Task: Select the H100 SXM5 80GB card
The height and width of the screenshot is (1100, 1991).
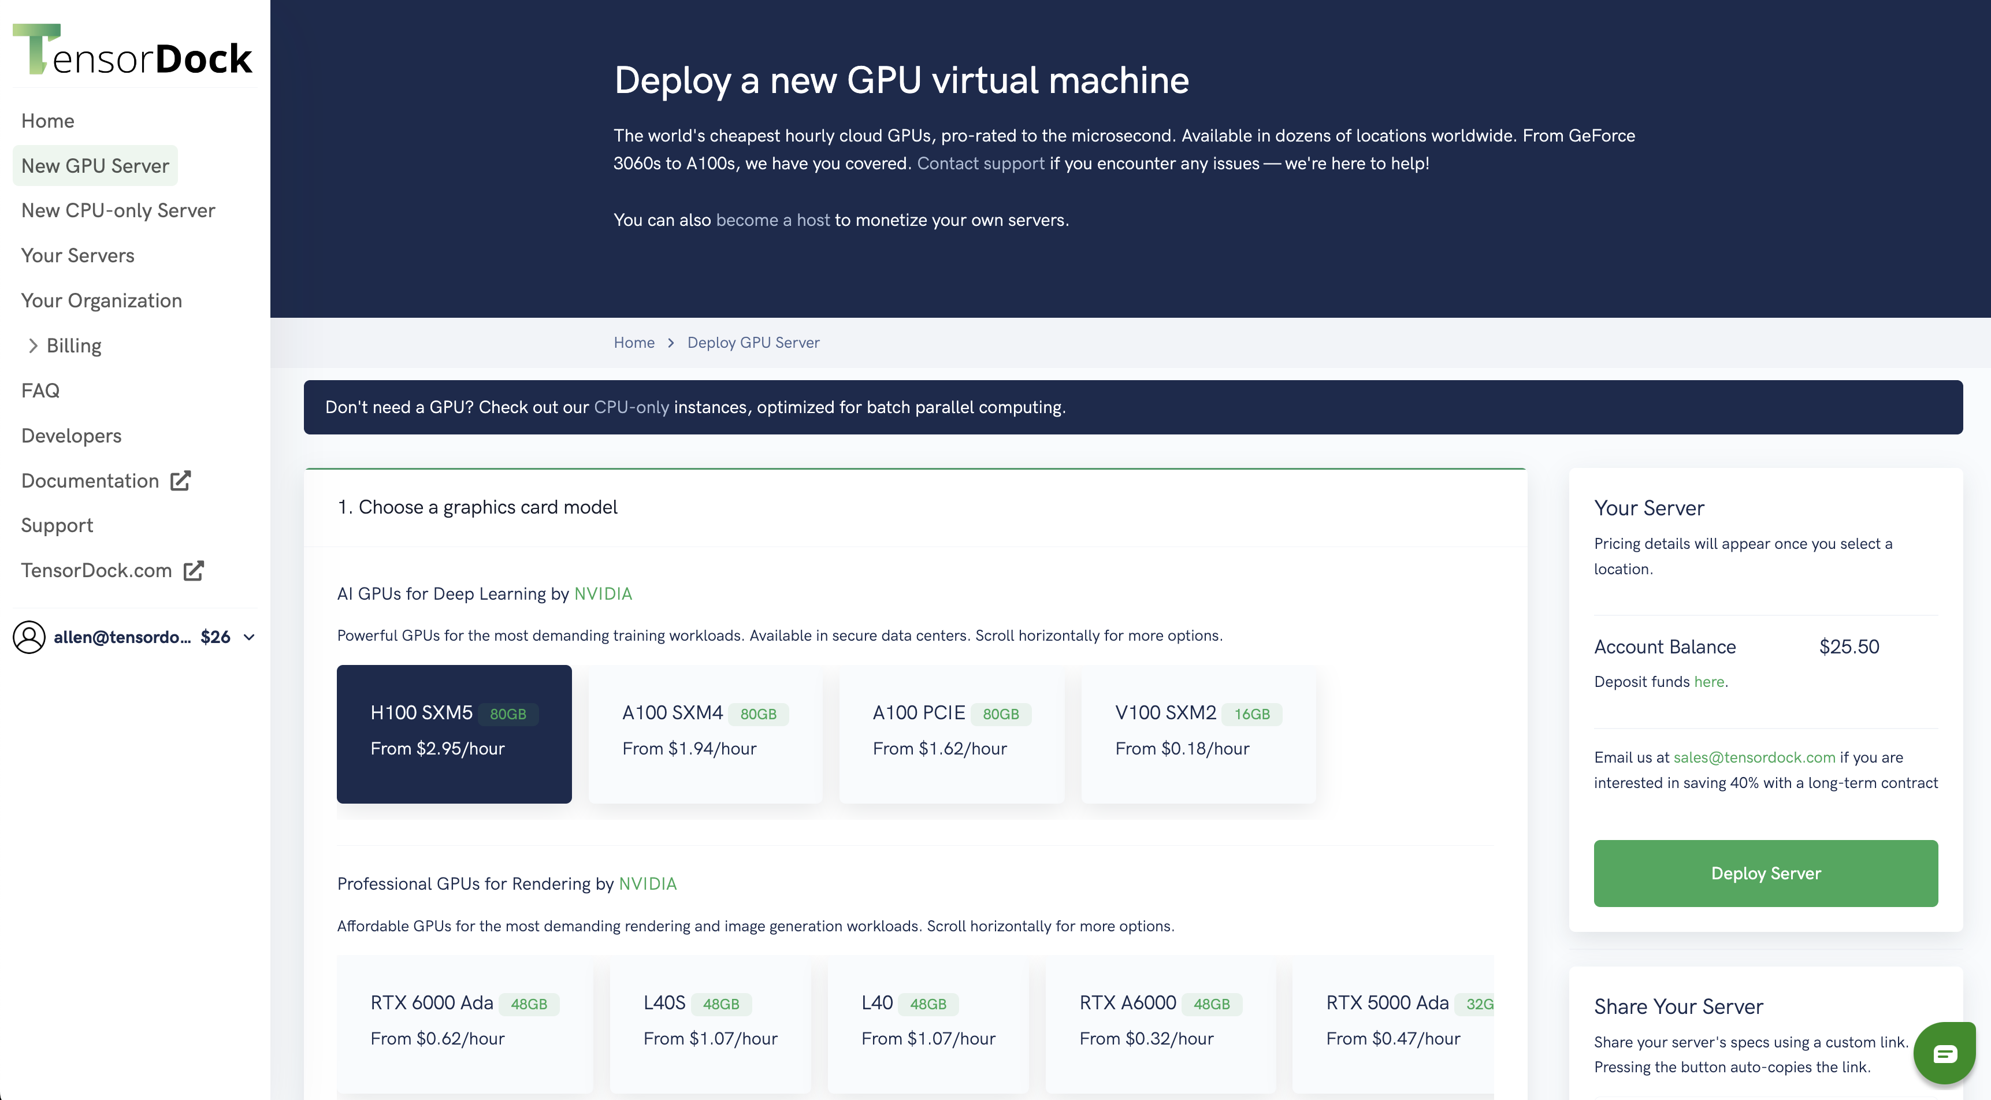Action: pos(455,734)
